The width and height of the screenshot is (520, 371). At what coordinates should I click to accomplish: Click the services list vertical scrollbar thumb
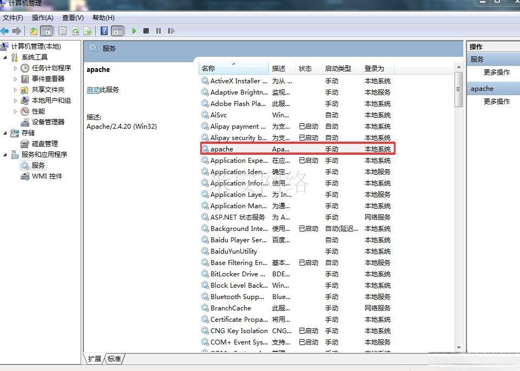click(459, 89)
